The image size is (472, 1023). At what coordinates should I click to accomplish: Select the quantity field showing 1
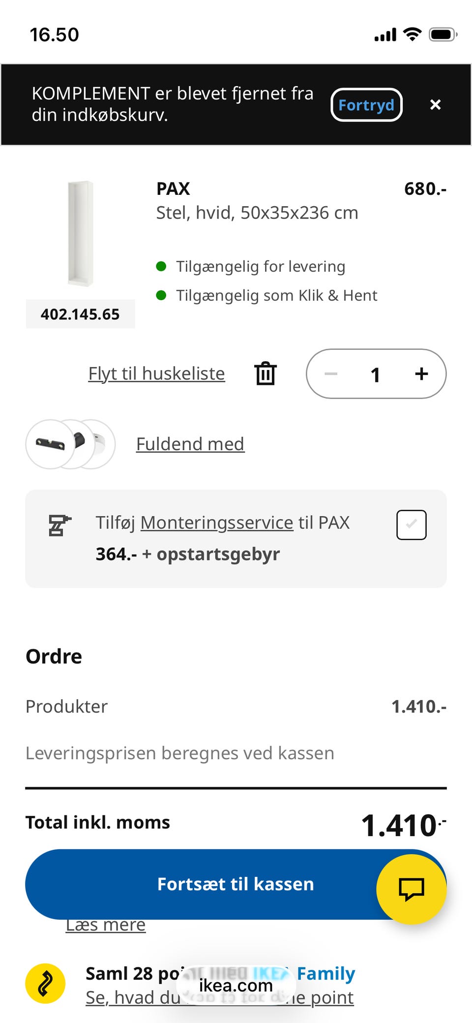point(376,374)
